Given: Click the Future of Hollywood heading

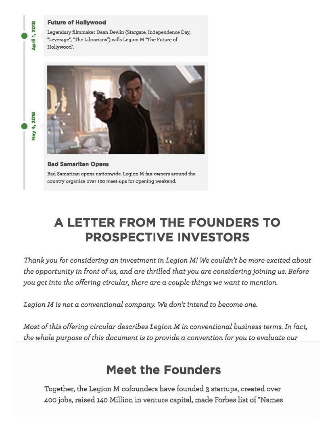Looking at the screenshot, I should 77,23.
